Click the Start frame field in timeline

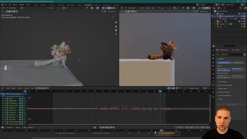194,127
